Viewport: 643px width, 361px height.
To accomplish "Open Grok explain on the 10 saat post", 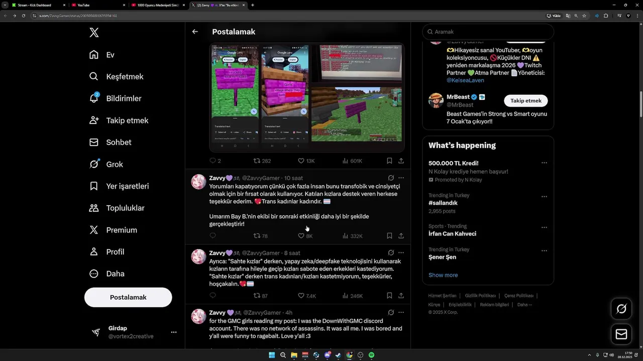I will coord(391,178).
